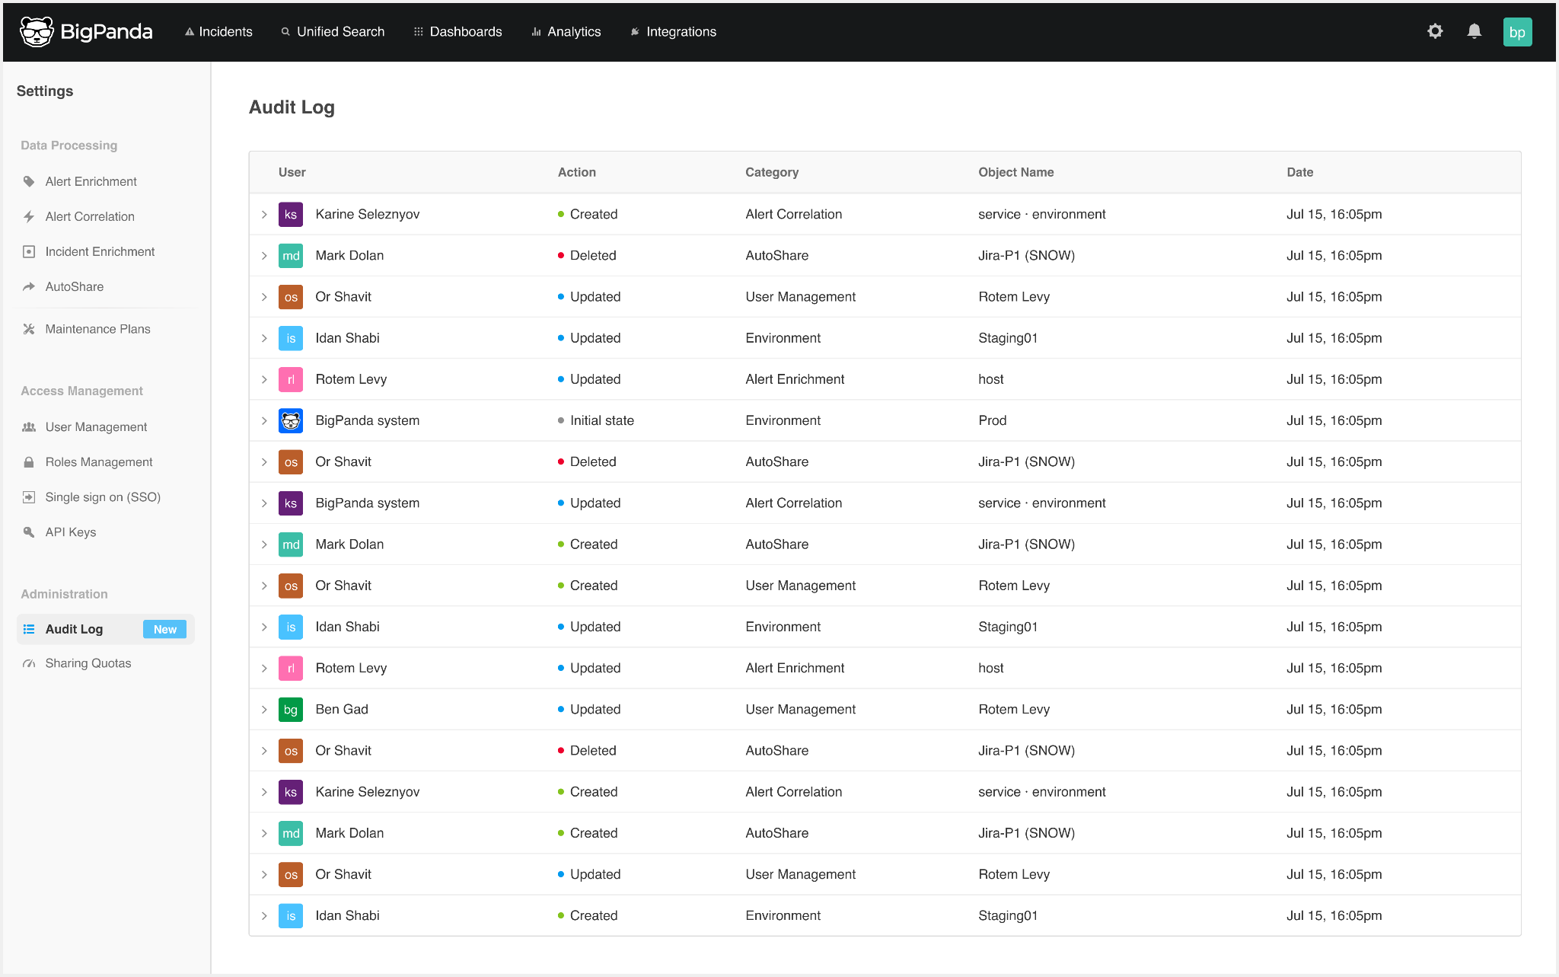Click the bp user avatar button

[1518, 32]
